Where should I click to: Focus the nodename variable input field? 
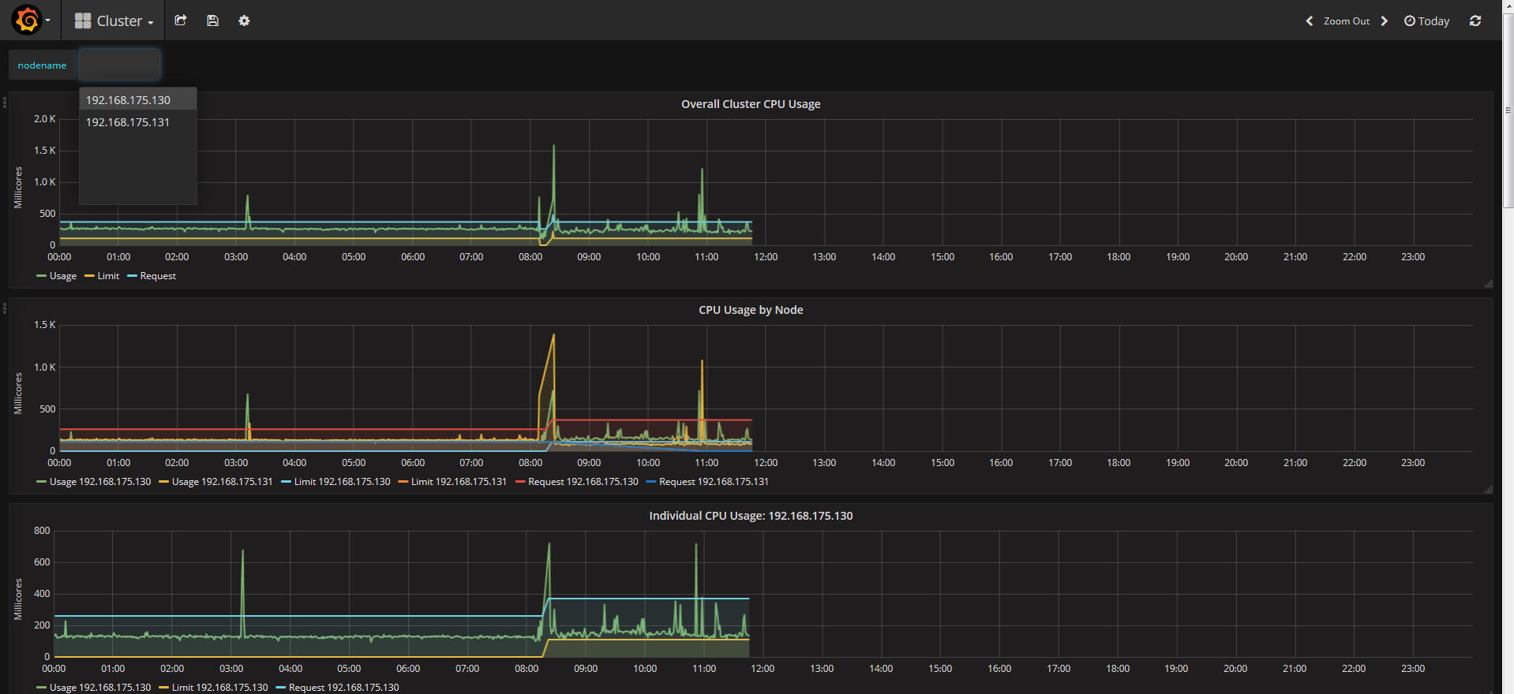[119, 65]
